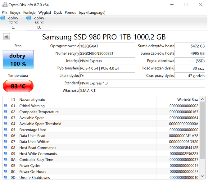This screenshot has height=182, width=208.
Task: Click the status orb for Percentage Used
Action: 6,130
